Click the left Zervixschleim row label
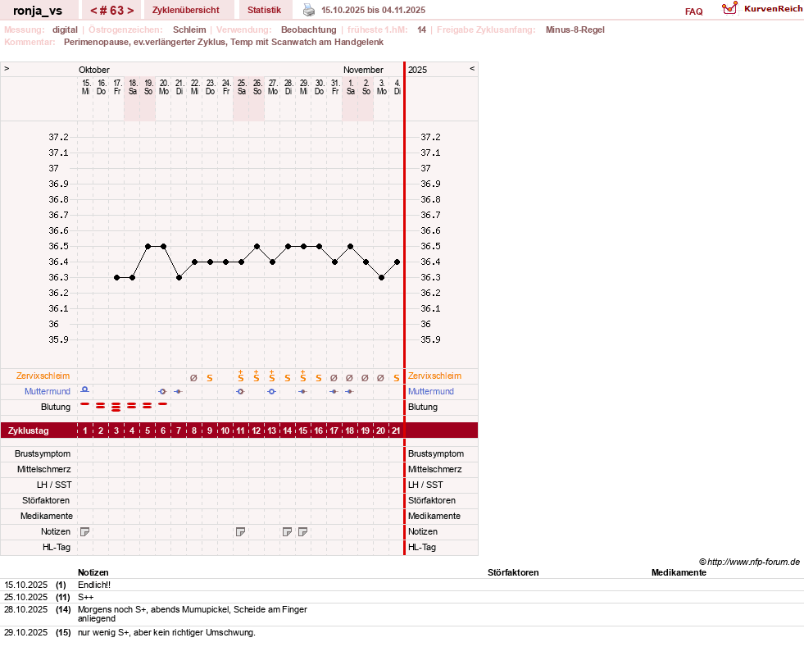The width and height of the screenshot is (804, 665). tap(43, 376)
